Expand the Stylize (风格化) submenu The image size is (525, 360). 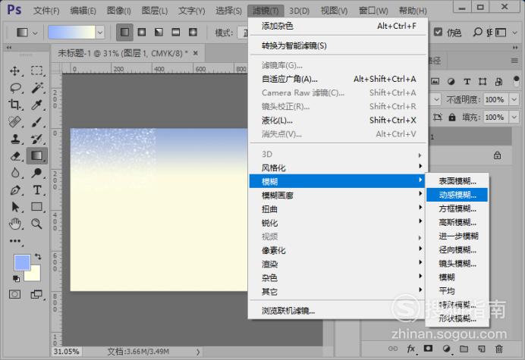click(338, 167)
